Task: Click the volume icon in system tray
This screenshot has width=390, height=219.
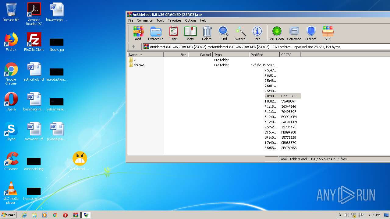Action: click(x=346, y=215)
